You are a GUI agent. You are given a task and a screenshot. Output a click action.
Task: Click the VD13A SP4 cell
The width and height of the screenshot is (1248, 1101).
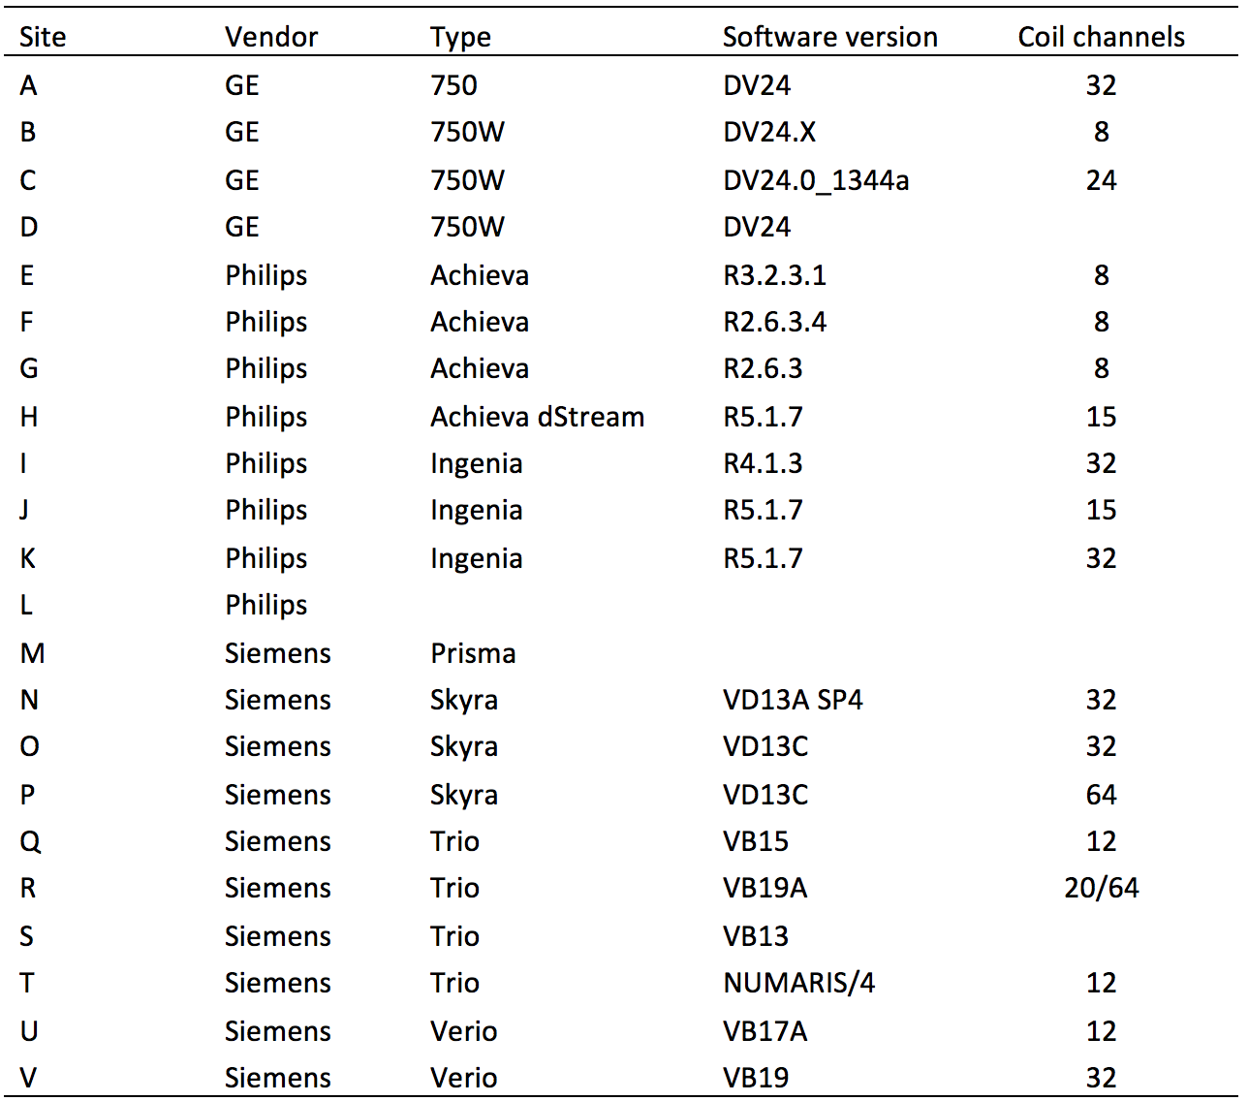(x=793, y=700)
